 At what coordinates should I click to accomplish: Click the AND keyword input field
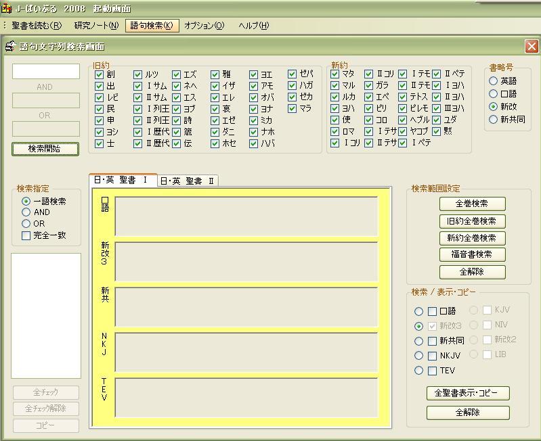pos(46,100)
